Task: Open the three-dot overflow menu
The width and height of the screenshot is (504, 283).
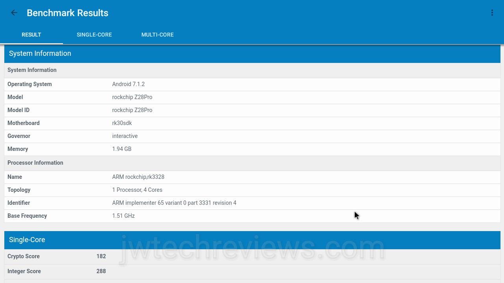Action: [x=492, y=13]
